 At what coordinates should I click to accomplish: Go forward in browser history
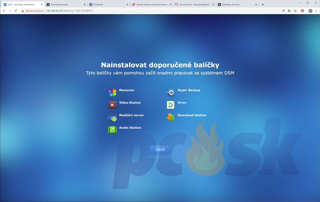point(10,11)
